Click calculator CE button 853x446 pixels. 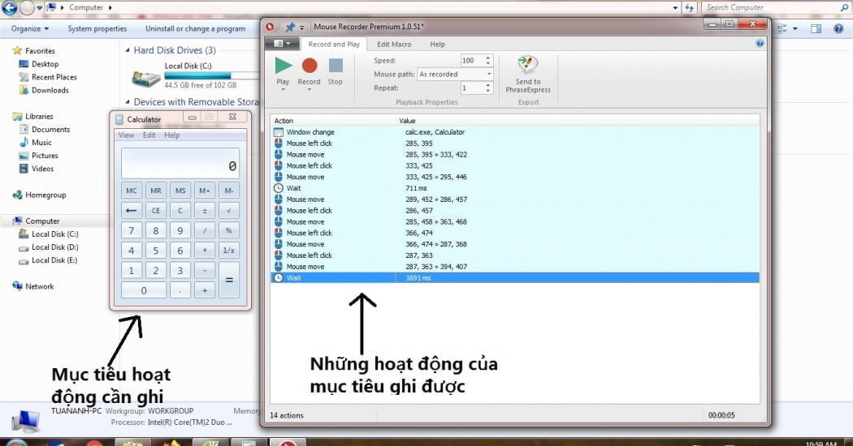pos(156,210)
